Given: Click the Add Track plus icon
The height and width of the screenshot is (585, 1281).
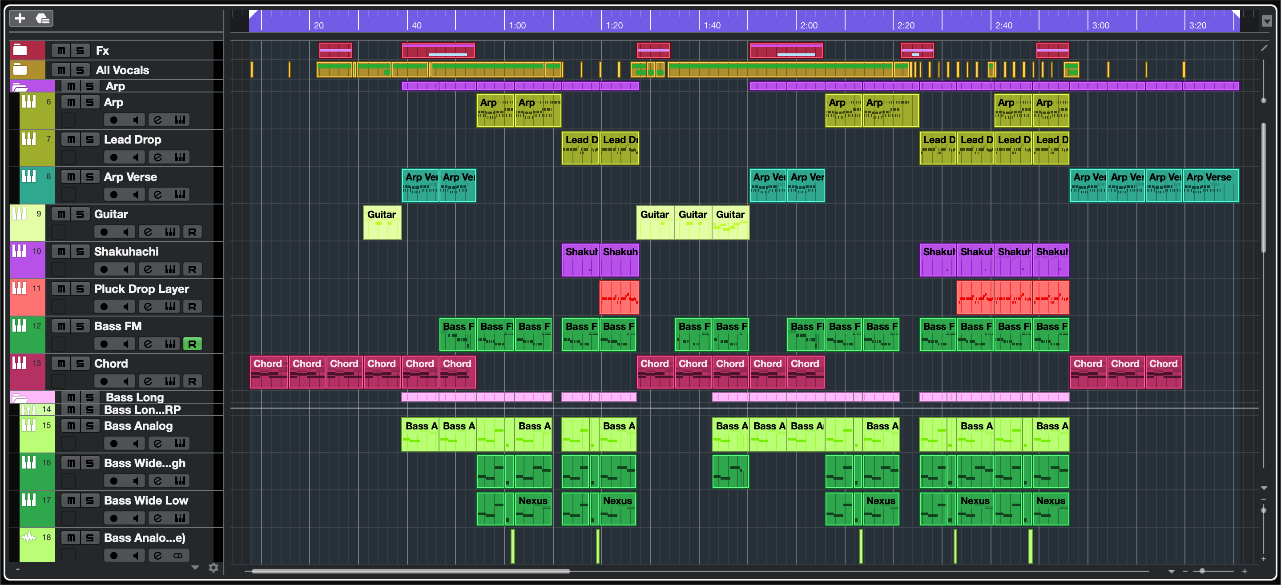Looking at the screenshot, I should (20, 18).
